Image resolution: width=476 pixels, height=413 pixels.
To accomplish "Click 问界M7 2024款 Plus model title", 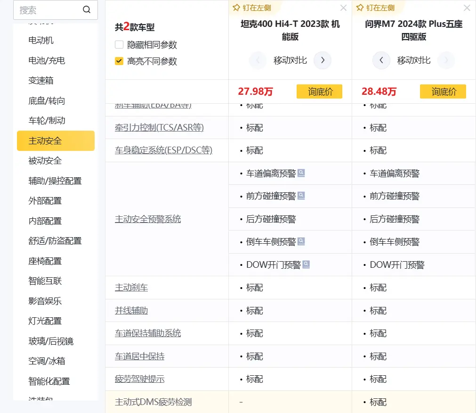I will tap(414, 30).
